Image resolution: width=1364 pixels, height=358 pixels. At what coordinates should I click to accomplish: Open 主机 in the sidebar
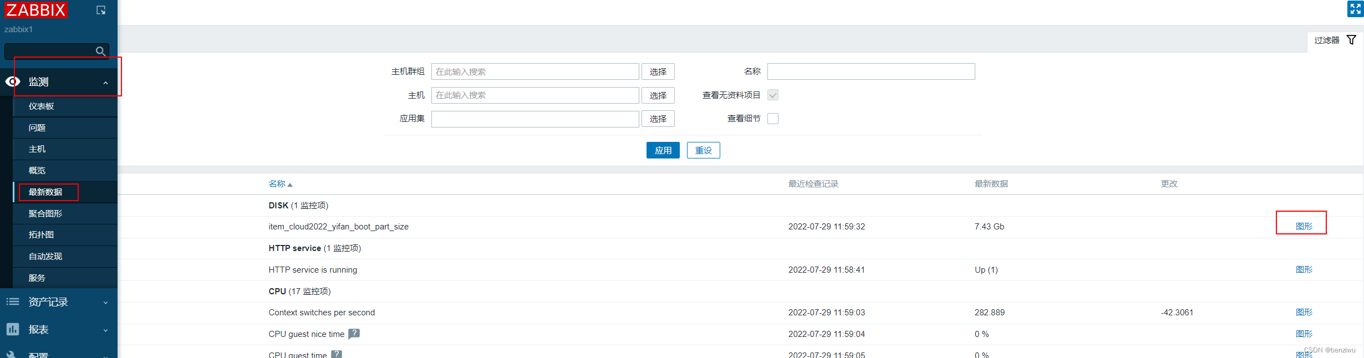pos(65,149)
